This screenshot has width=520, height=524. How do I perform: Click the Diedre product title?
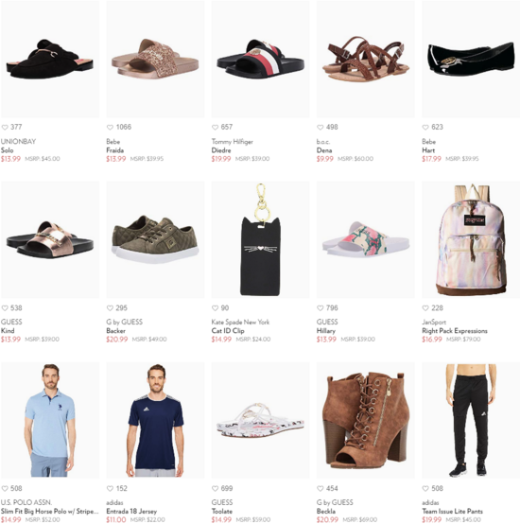[221, 150]
